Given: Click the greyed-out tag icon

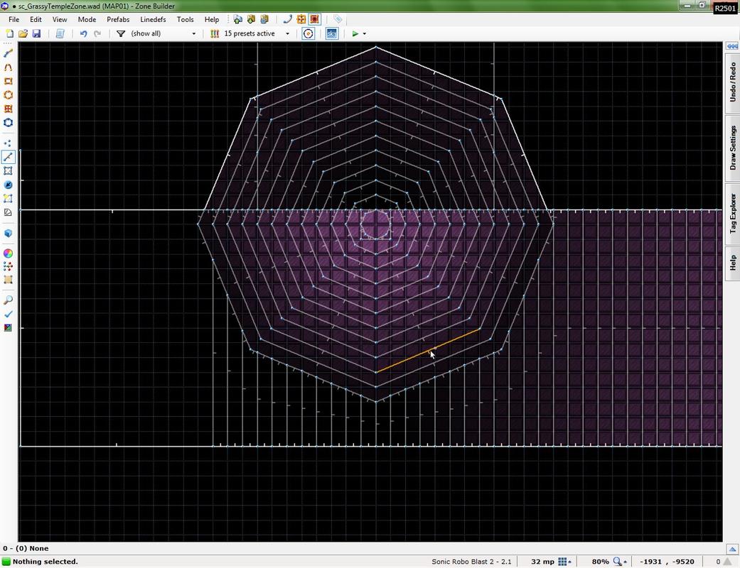Looking at the screenshot, I should [338, 19].
